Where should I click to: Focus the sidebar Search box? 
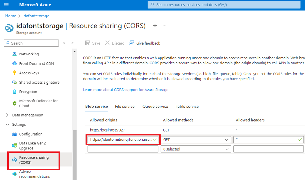click(x=31, y=43)
